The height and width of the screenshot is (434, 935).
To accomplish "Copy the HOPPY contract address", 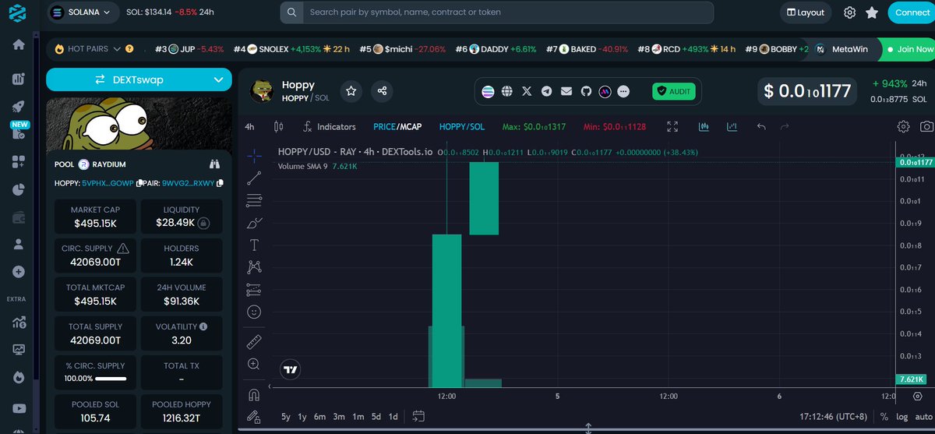I will pyautogui.click(x=139, y=183).
